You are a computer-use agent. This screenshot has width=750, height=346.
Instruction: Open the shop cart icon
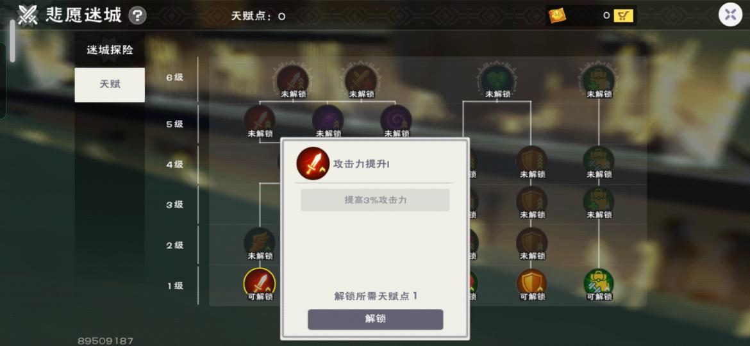click(623, 16)
